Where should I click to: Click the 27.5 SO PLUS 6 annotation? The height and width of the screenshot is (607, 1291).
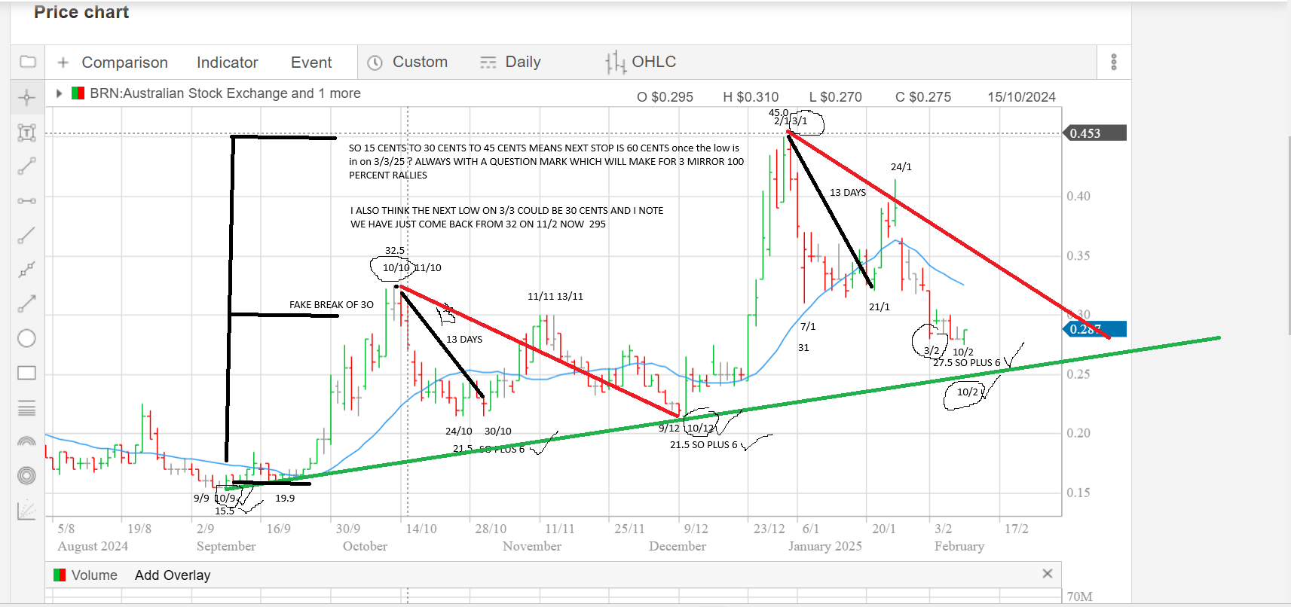[967, 363]
